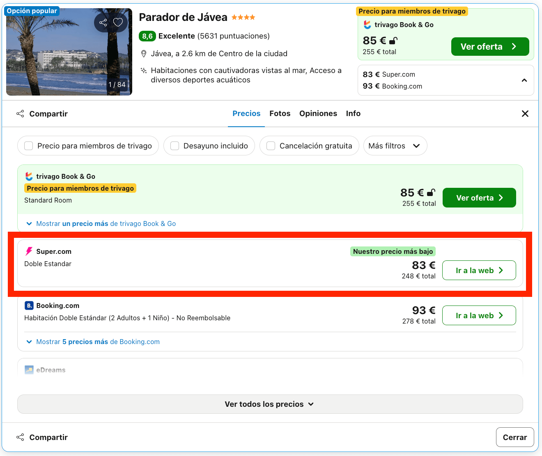542x456 pixels.
Task: Click the Standard Room label
Action: 48,200
